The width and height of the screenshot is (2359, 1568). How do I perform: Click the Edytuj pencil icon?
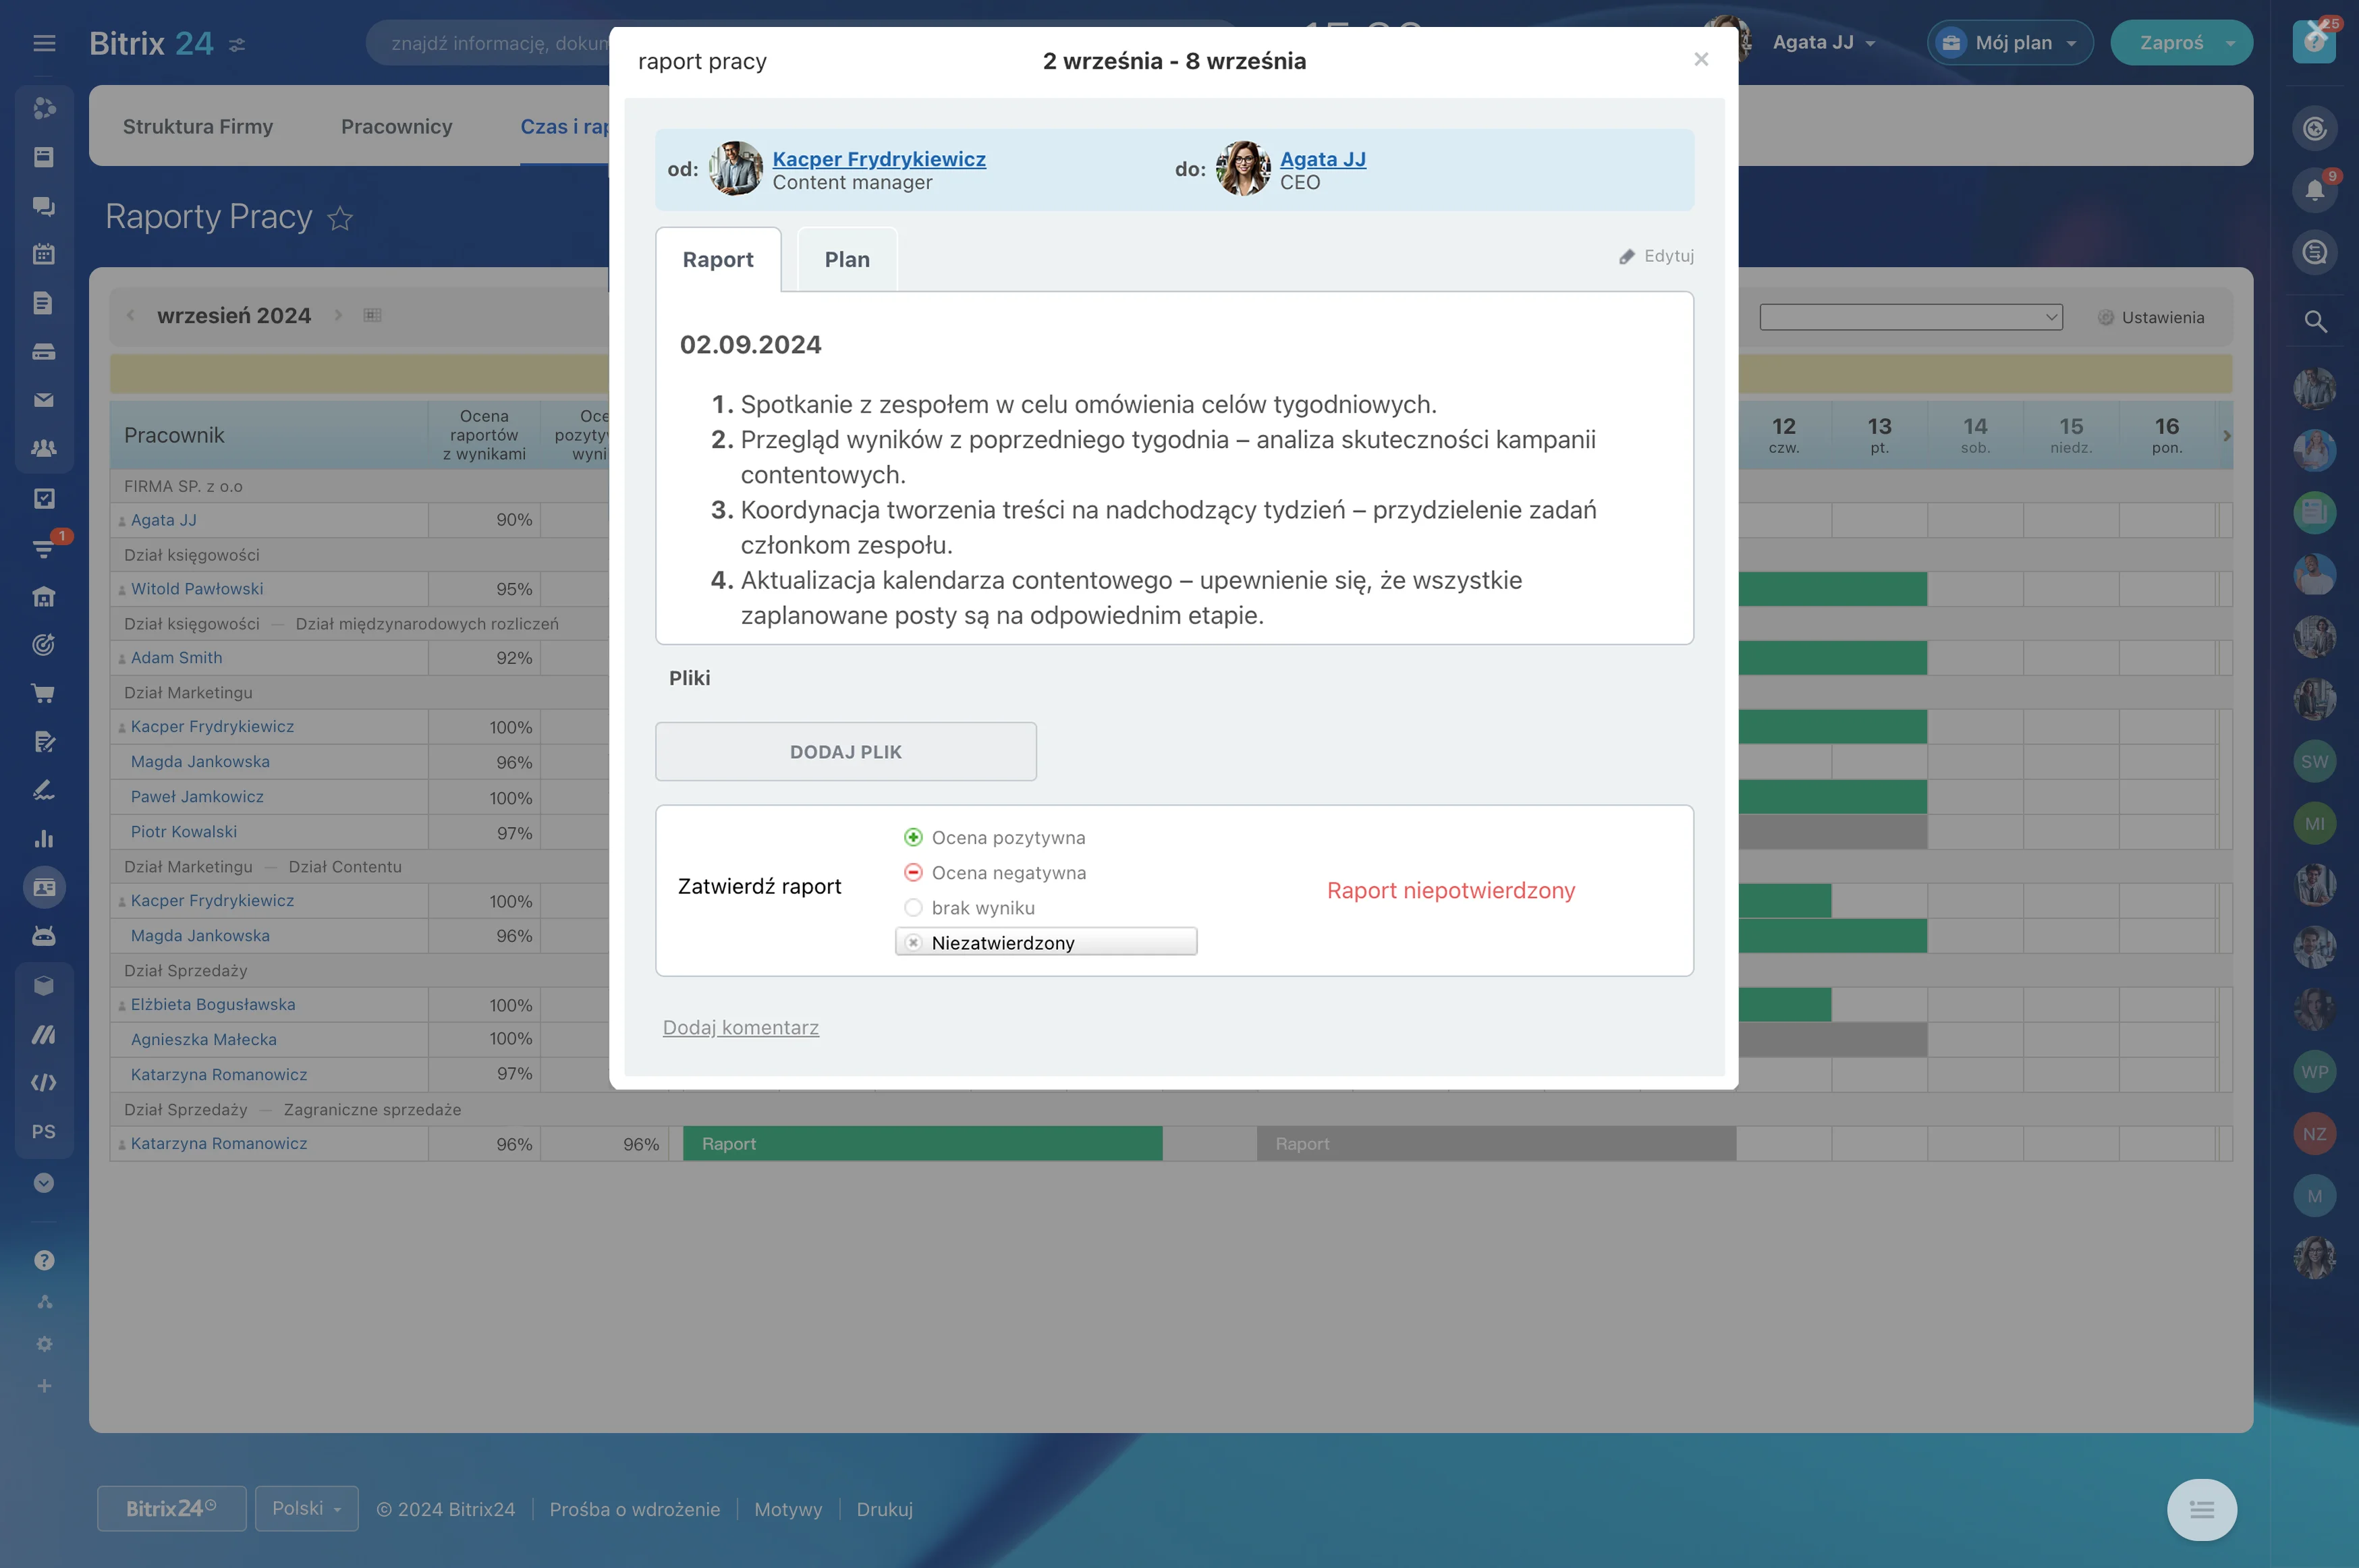[x=1626, y=257]
